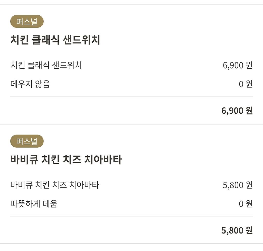Click the empty area right of the second 퍼스널 badge
Image resolution: width=263 pixels, height=251 pixels.
[154, 141]
